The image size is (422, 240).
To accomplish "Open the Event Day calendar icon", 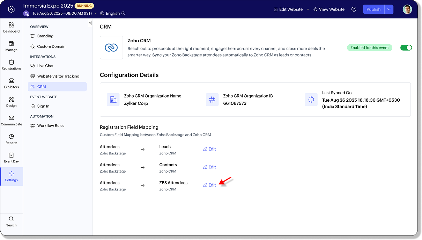I will coord(12,155).
